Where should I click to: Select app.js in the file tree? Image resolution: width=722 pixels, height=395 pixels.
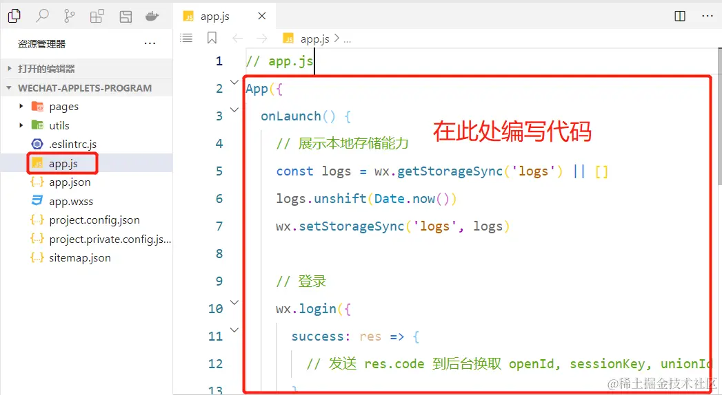(87, 164)
